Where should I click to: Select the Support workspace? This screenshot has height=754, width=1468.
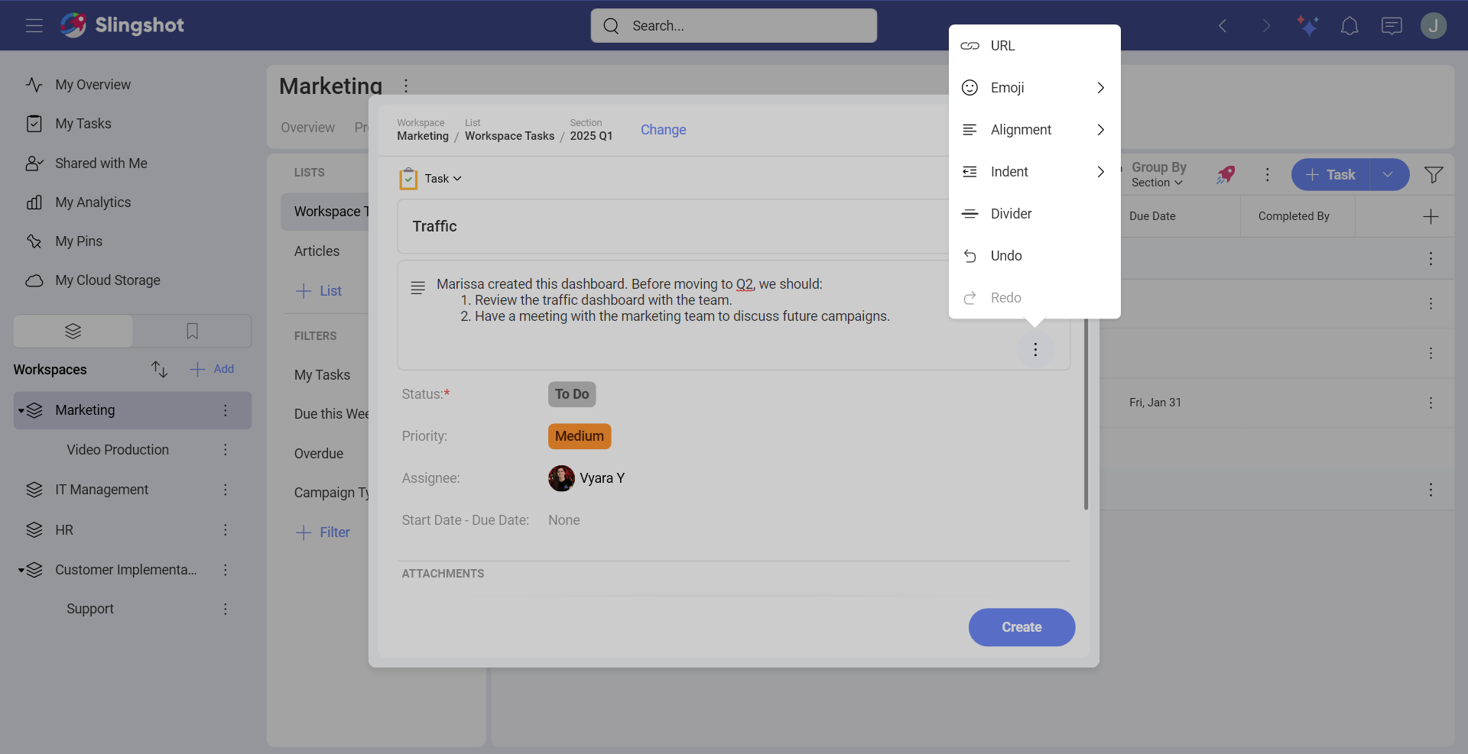(x=90, y=609)
